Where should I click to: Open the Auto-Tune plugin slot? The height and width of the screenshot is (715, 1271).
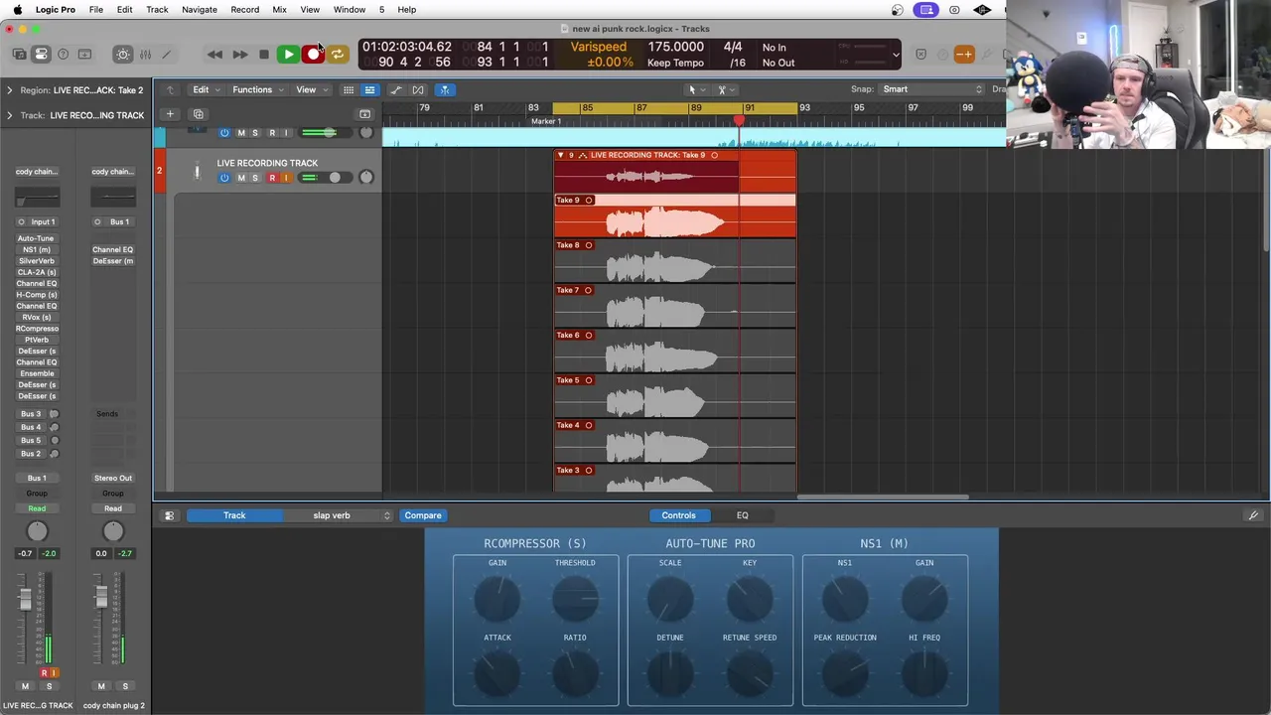(x=37, y=238)
